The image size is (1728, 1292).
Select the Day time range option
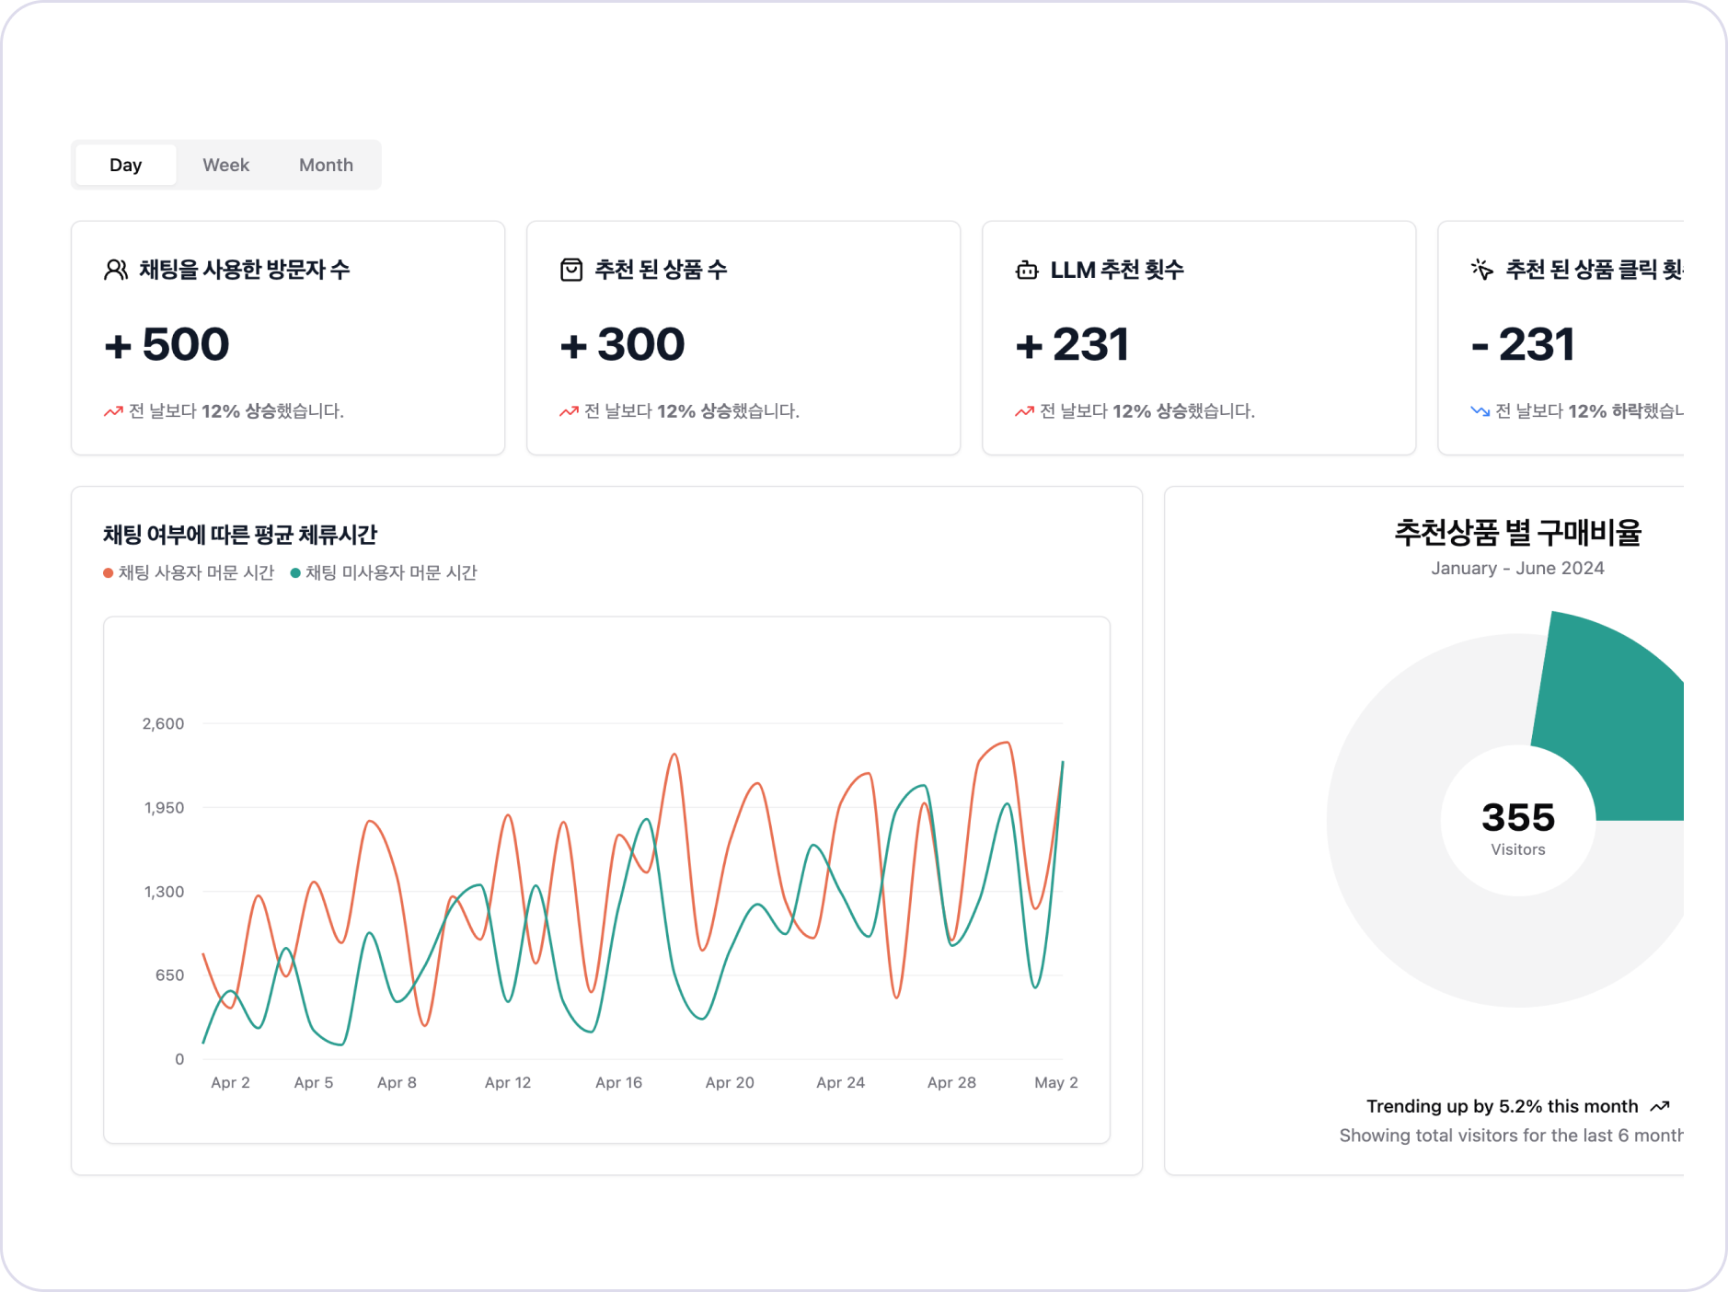coord(126,164)
